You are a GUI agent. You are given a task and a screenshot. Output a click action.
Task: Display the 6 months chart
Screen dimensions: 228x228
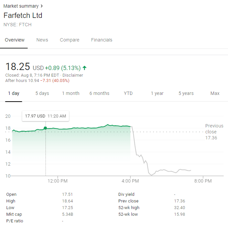[x=99, y=93]
